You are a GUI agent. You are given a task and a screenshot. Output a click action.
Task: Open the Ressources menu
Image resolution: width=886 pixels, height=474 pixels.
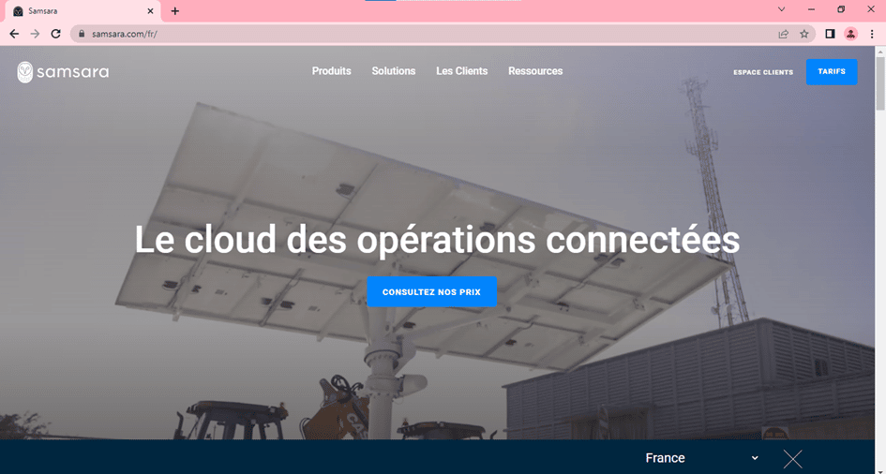pos(535,71)
